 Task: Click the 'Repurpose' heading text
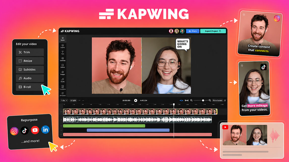click(x=29, y=120)
